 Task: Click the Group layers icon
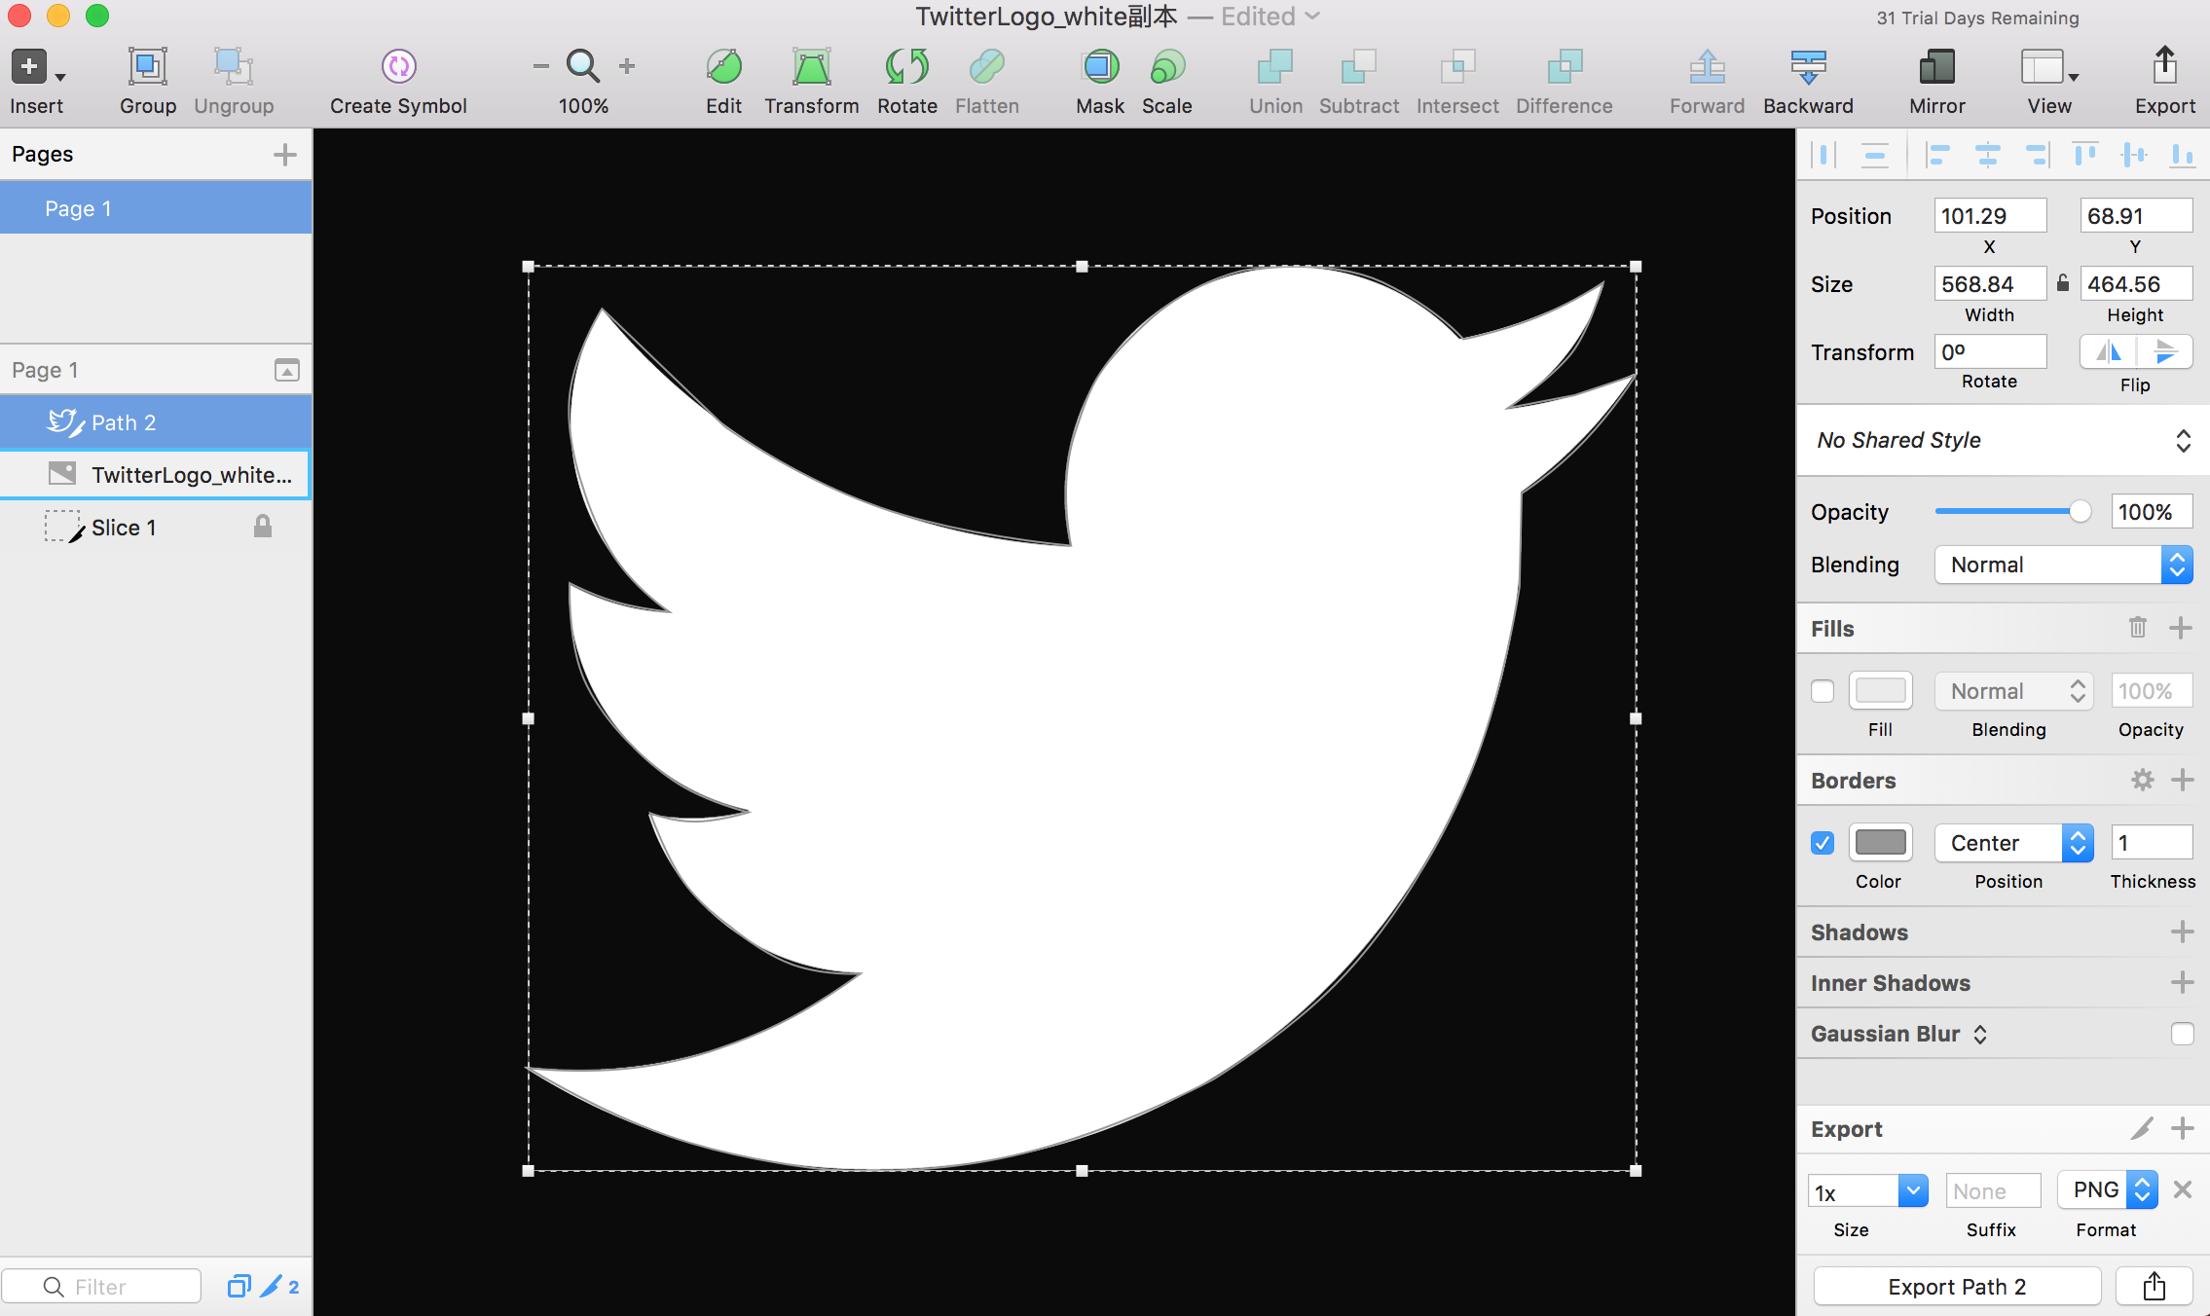point(148,67)
